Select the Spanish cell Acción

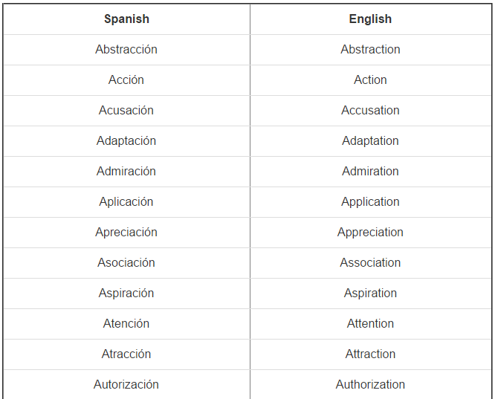tap(126, 80)
